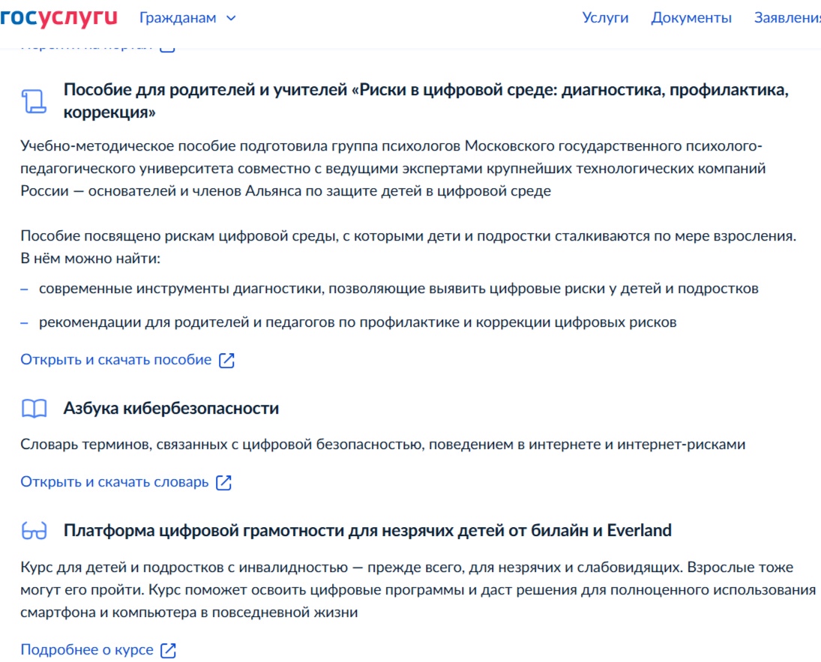Click the Госуслуги logo
Viewport: 821px width, 662px height.
point(58,18)
